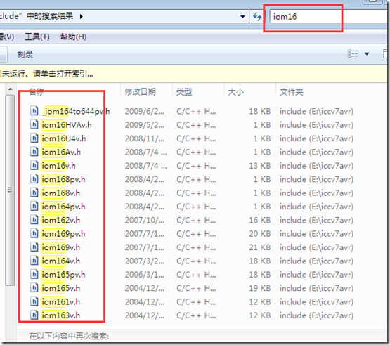
Task: Click the scrollbar up arrow
Action: (x=11, y=89)
